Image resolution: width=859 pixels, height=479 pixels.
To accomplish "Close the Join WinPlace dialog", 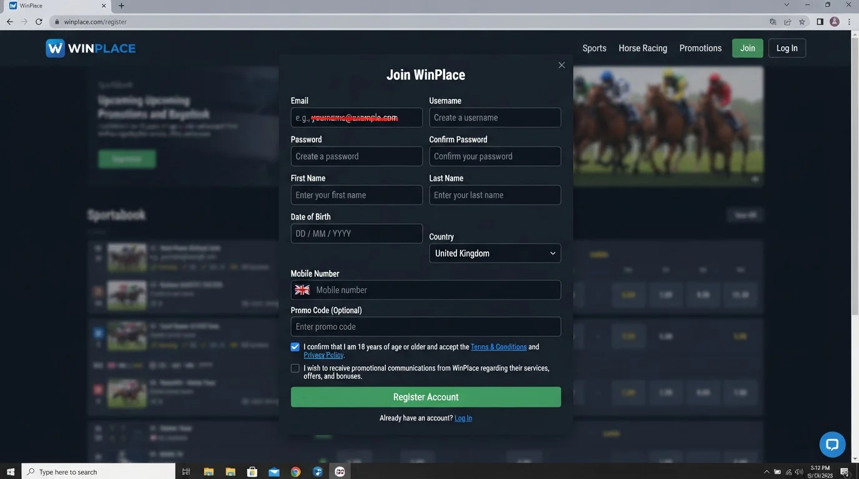I will (561, 65).
